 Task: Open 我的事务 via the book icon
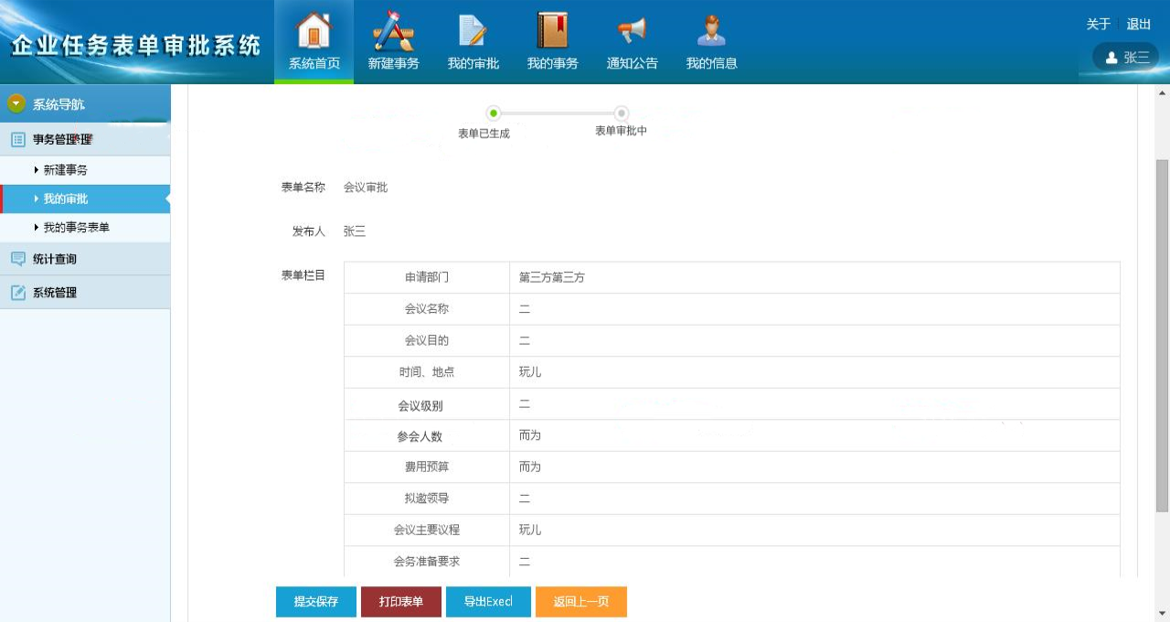coord(552,32)
